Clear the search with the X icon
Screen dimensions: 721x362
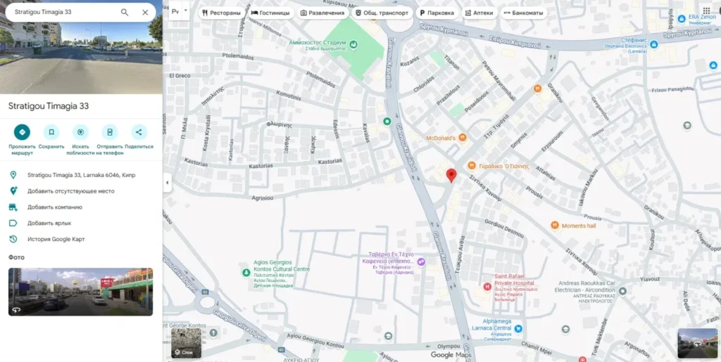click(145, 13)
